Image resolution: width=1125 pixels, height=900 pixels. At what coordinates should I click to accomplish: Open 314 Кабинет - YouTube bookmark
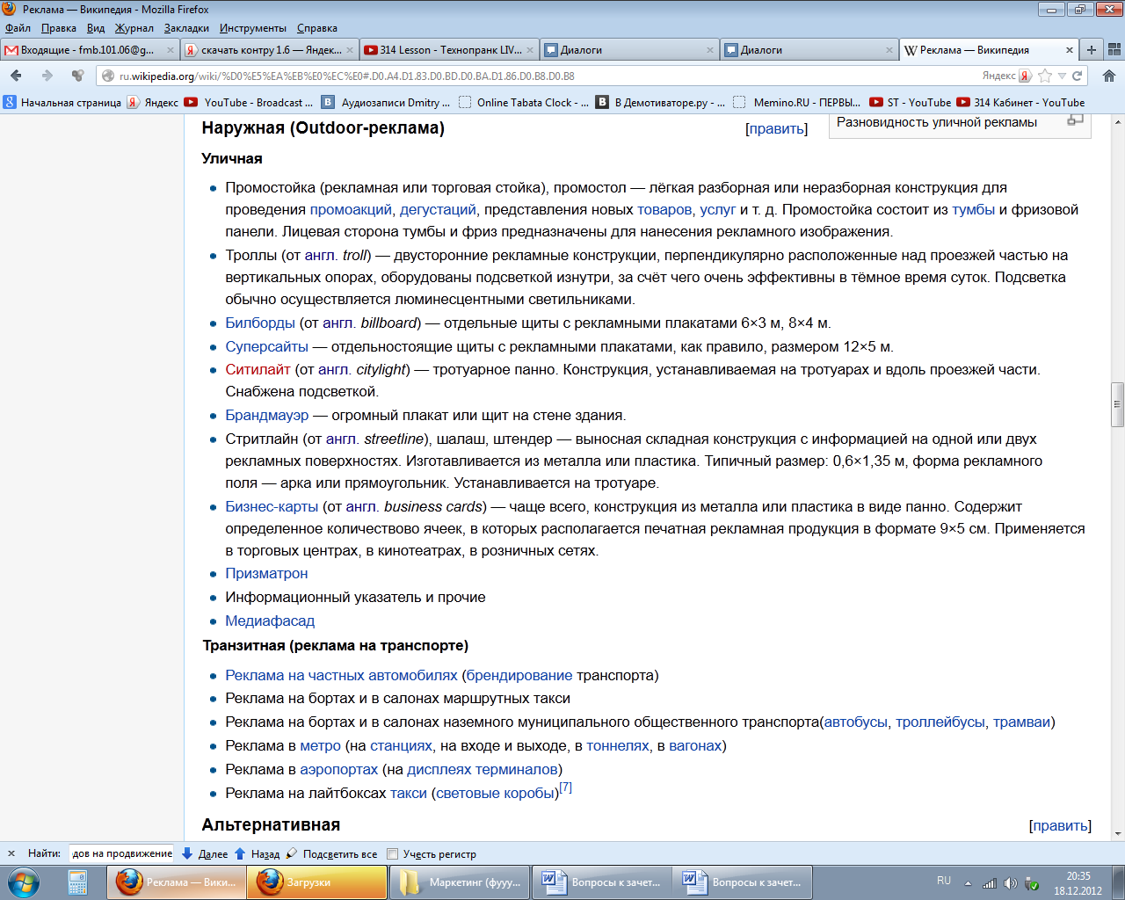coord(1021,103)
